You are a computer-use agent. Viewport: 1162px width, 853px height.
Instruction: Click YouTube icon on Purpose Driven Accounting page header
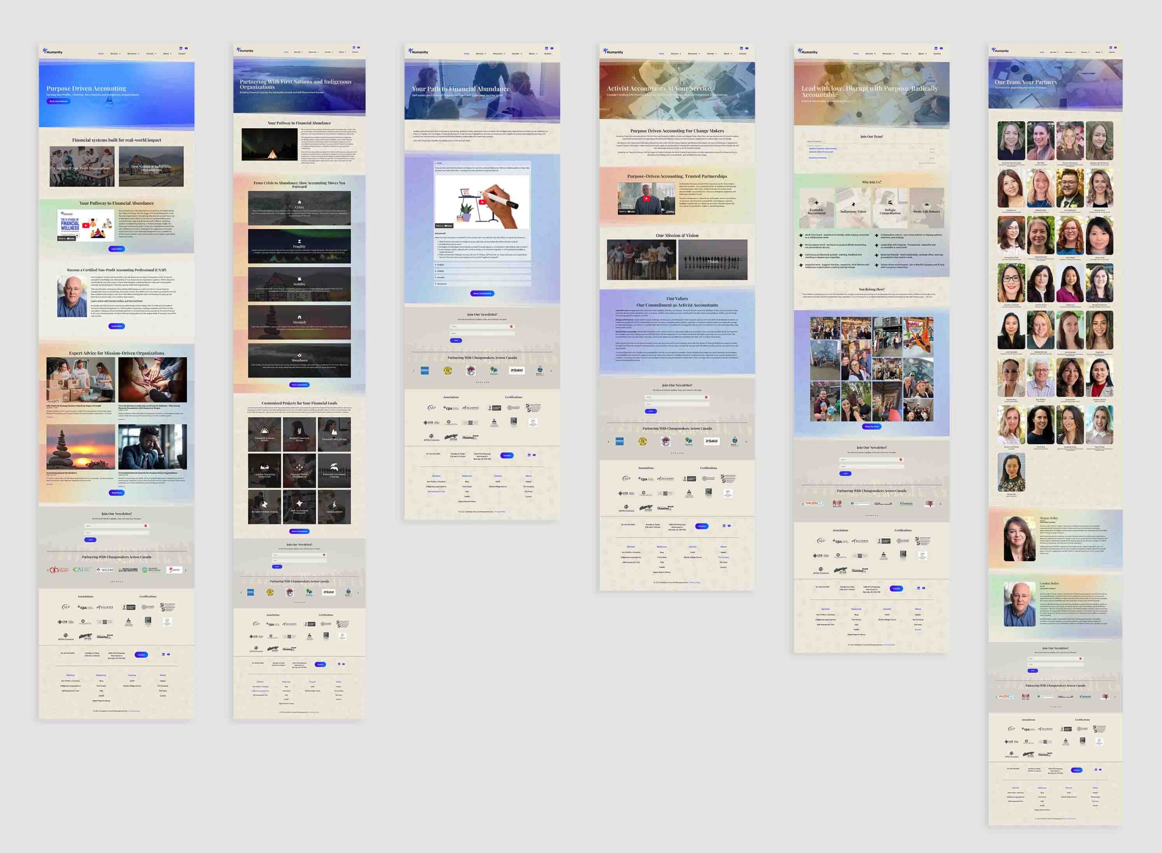click(186, 48)
